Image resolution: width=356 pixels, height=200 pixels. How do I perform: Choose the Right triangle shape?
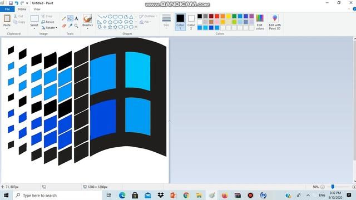pos(100,22)
